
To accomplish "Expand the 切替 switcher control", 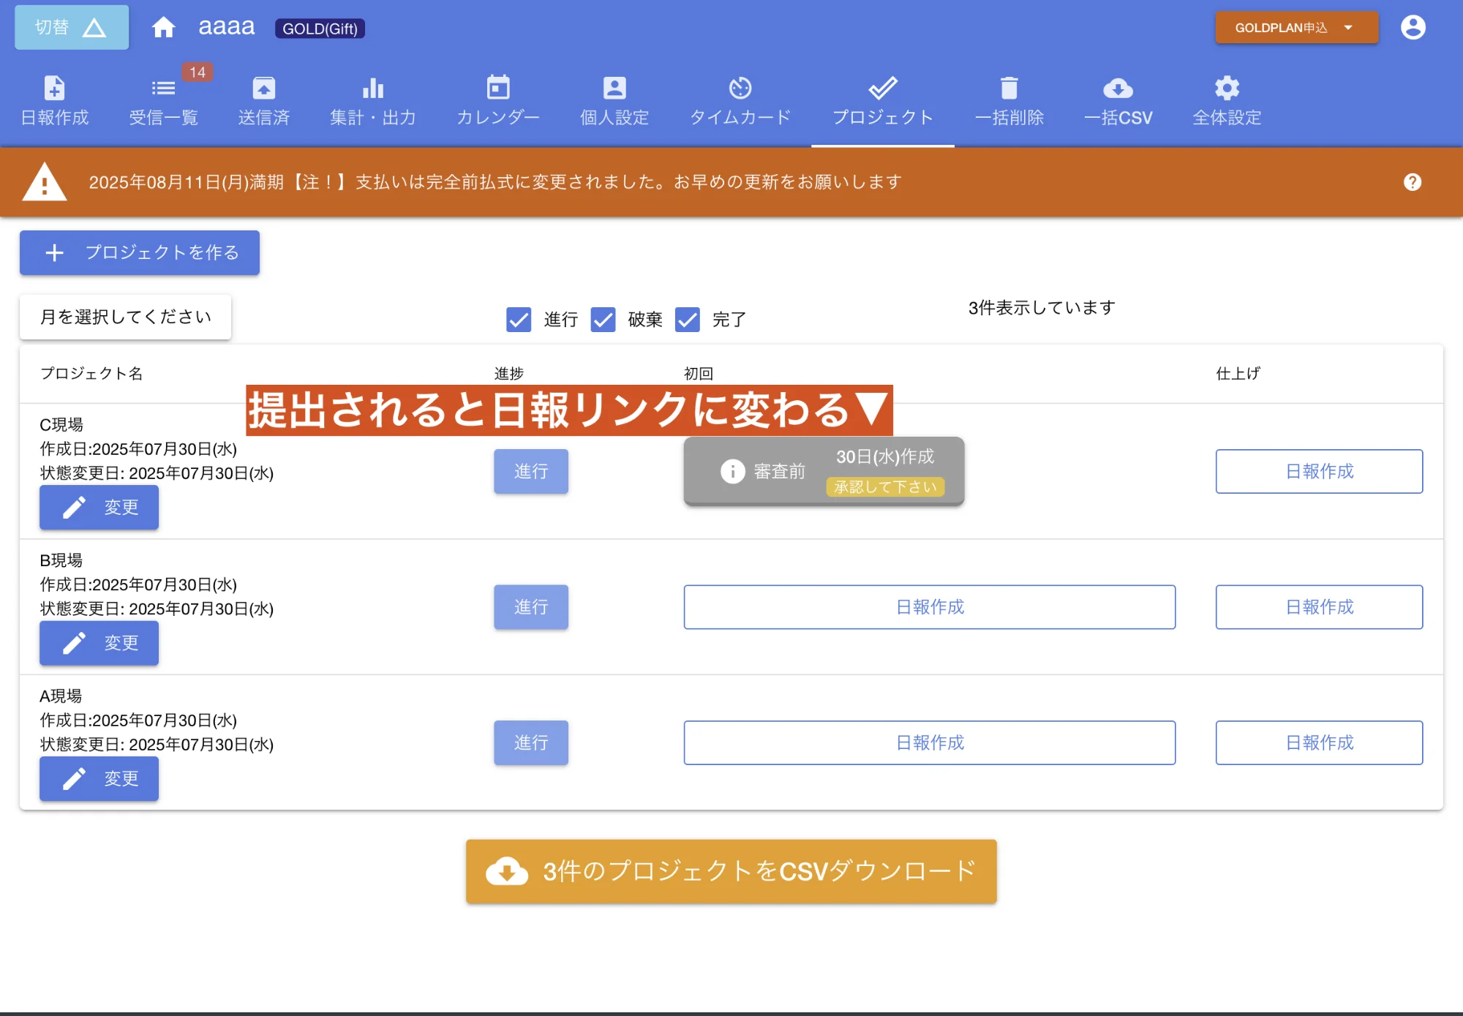I will 70,26.
